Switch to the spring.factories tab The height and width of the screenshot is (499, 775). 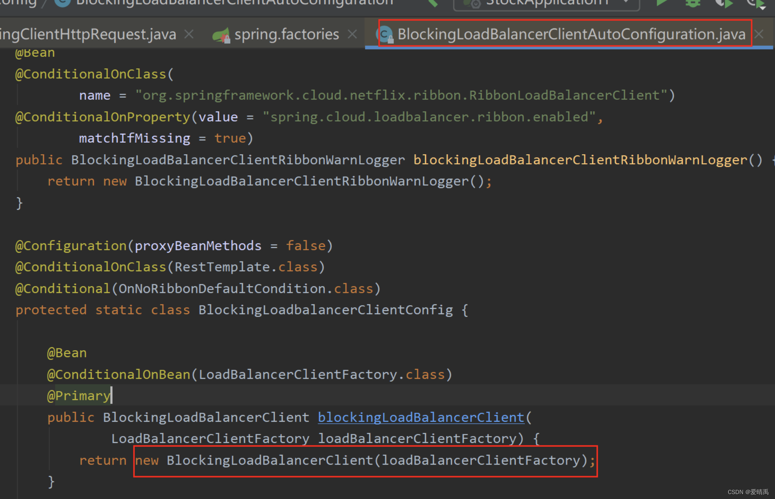tap(287, 34)
